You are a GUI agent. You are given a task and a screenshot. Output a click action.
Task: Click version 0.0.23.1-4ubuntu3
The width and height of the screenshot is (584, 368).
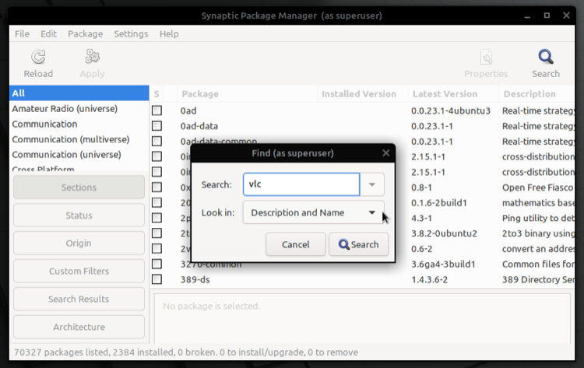point(451,111)
